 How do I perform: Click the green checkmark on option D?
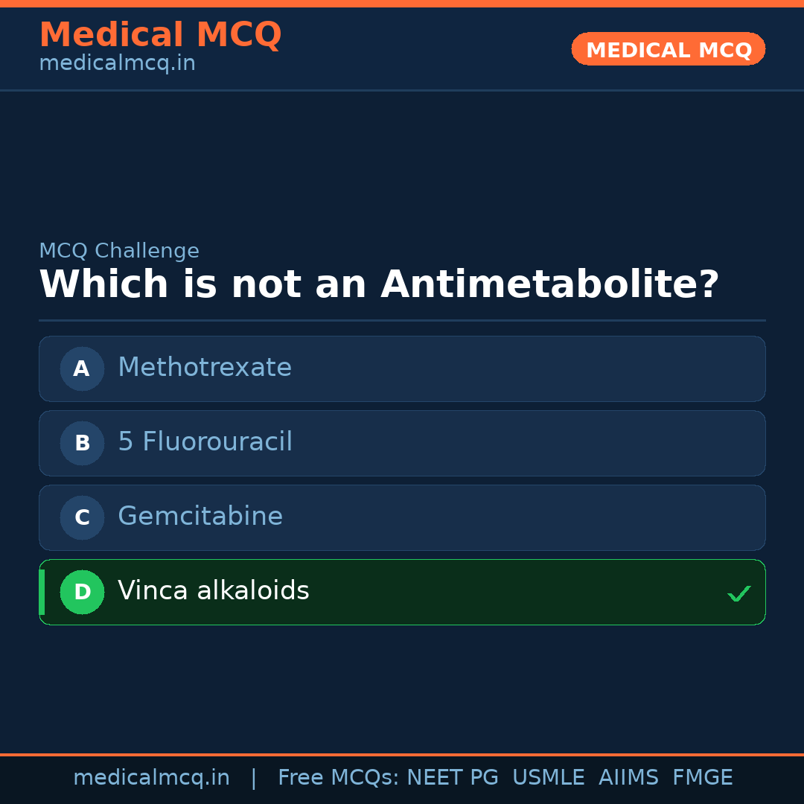[738, 593]
